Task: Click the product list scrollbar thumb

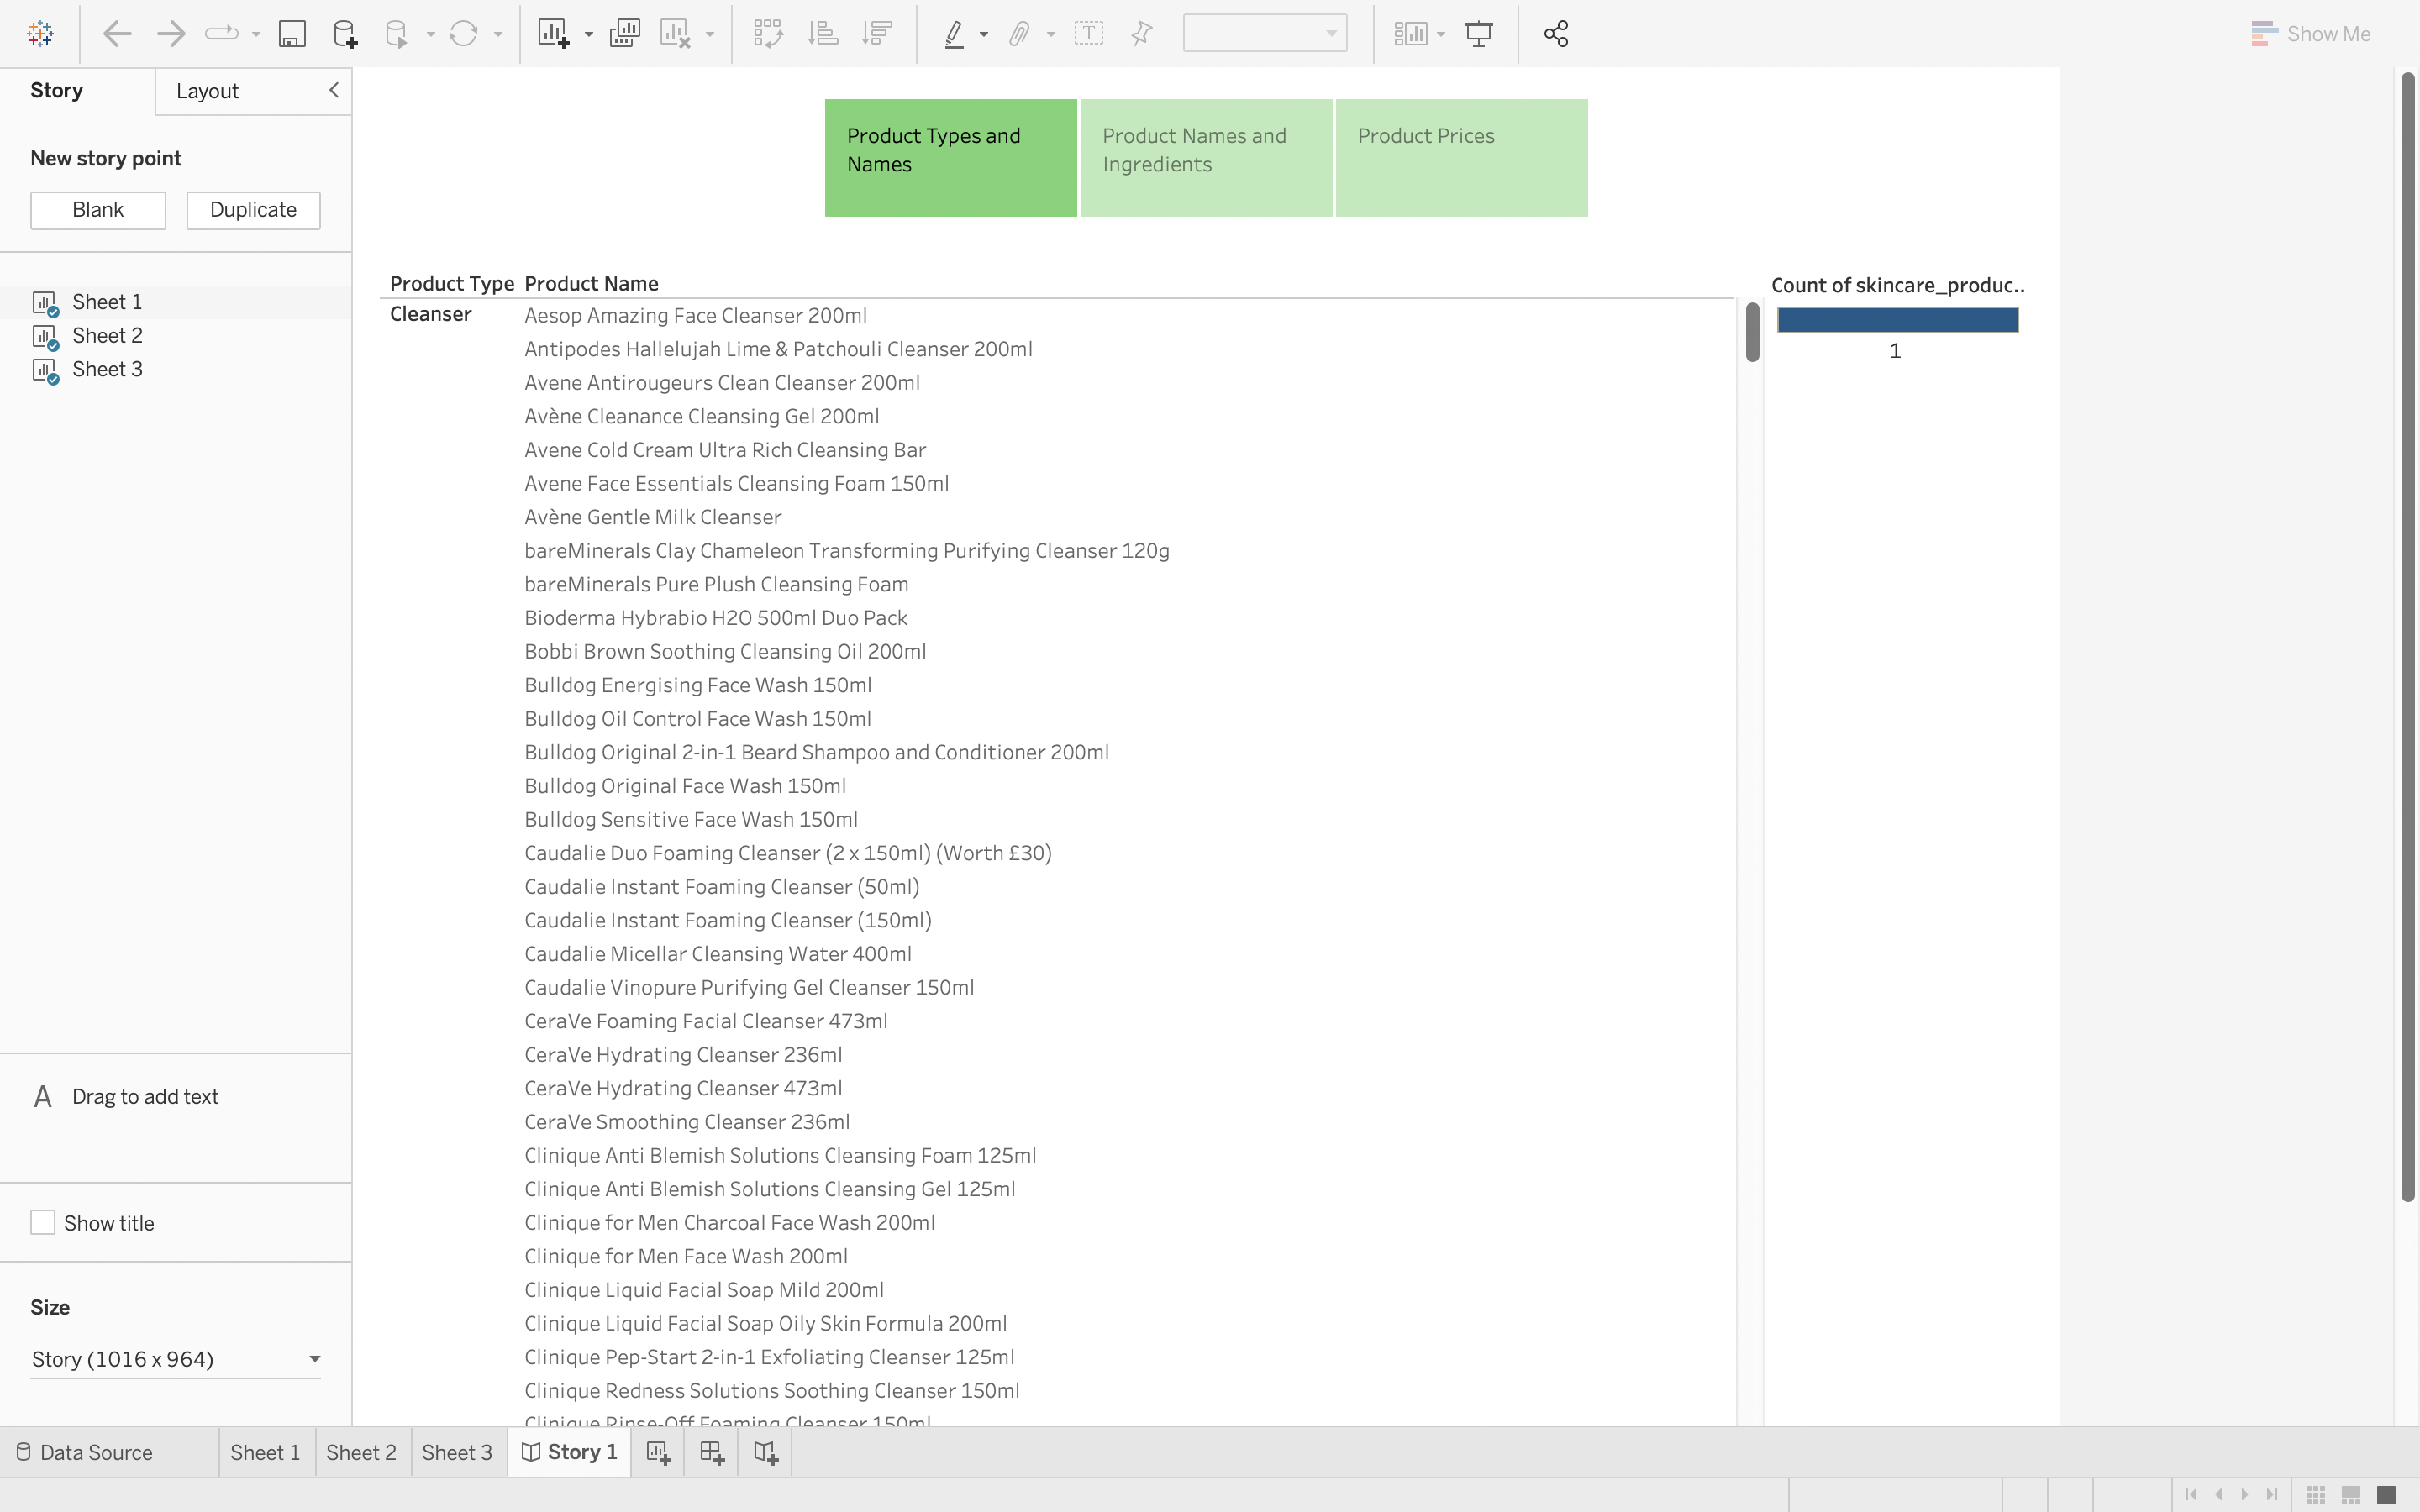Action: click(1752, 332)
